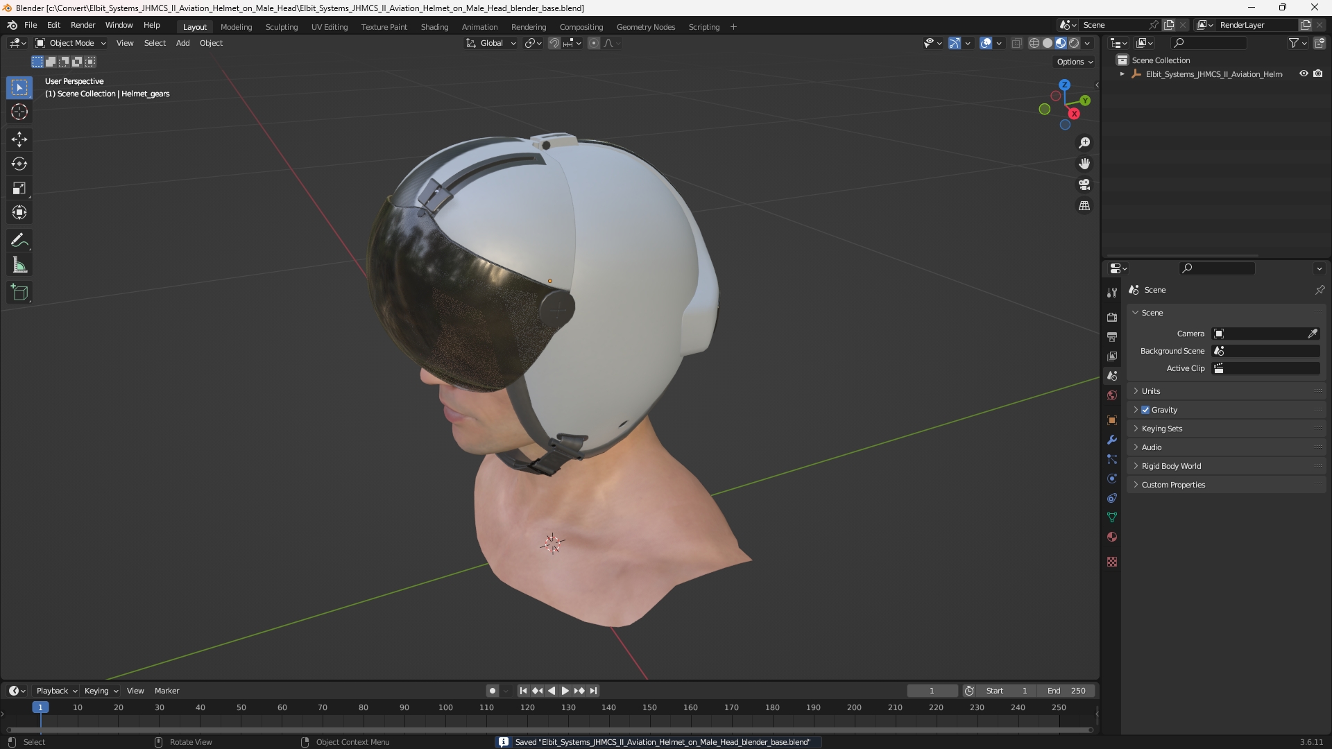The width and height of the screenshot is (1332, 749).
Task: Click the End frame 250 field
Action: (x=1066, y=691)
